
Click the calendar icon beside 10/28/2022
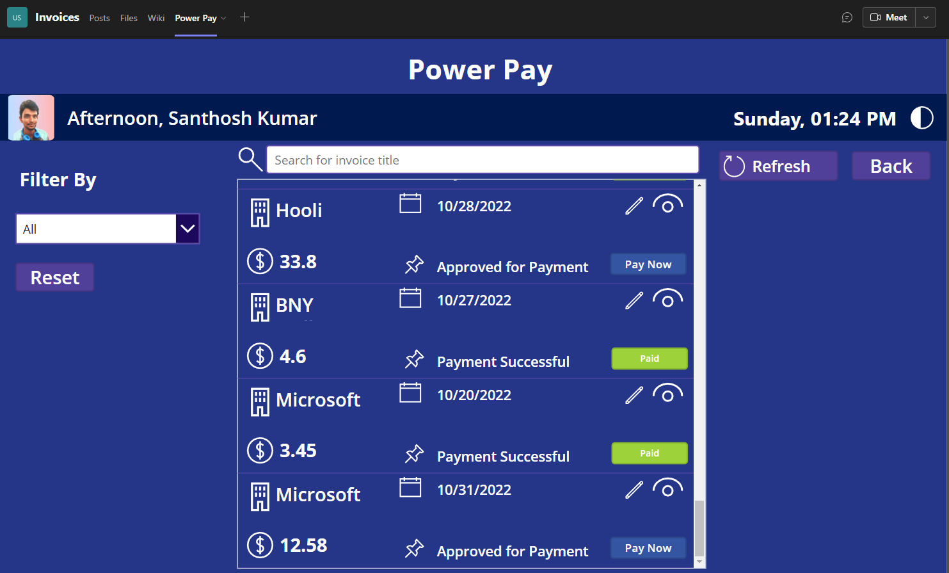click(410, 204)
